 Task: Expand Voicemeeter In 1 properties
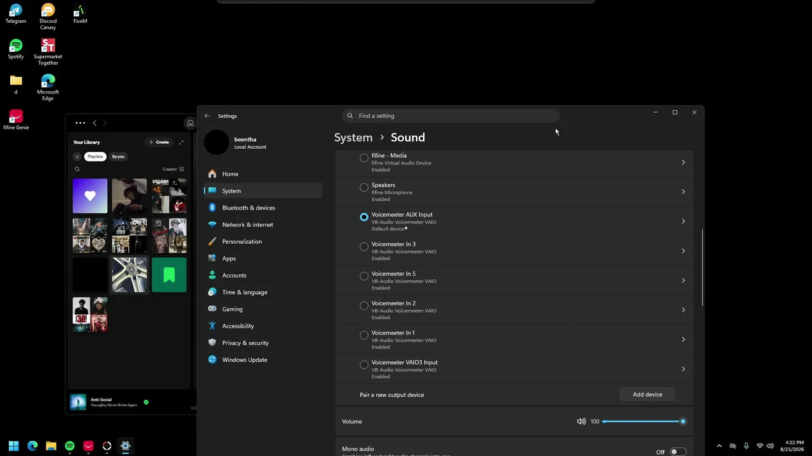(683, 339)
